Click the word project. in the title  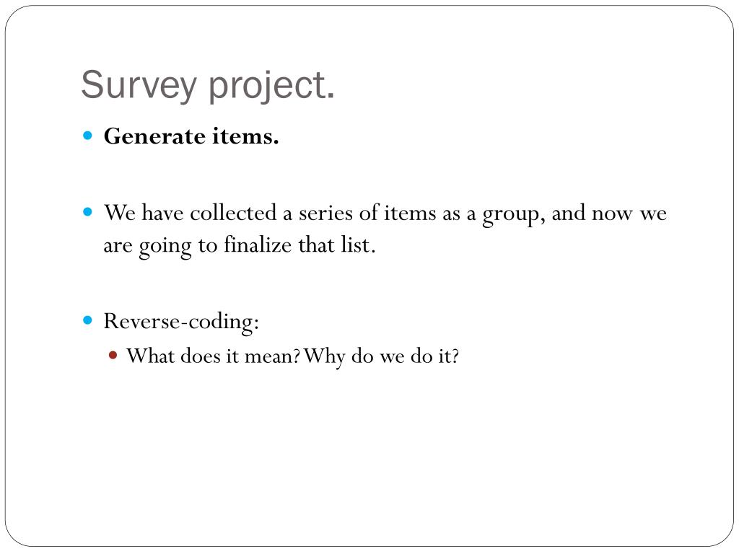271,85
